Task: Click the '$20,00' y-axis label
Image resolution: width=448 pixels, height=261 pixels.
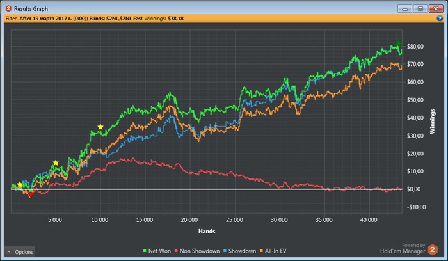Action: tap(415, 154)
